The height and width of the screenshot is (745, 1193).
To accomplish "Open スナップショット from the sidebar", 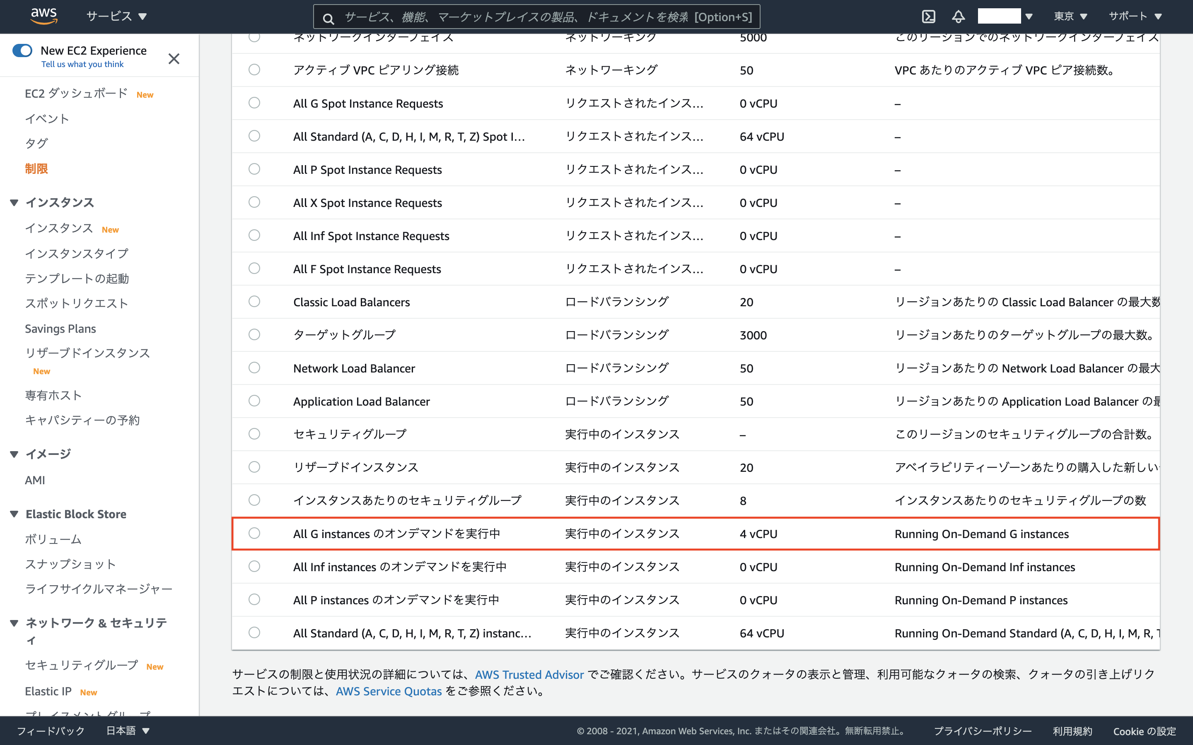I will coord(70,564).
